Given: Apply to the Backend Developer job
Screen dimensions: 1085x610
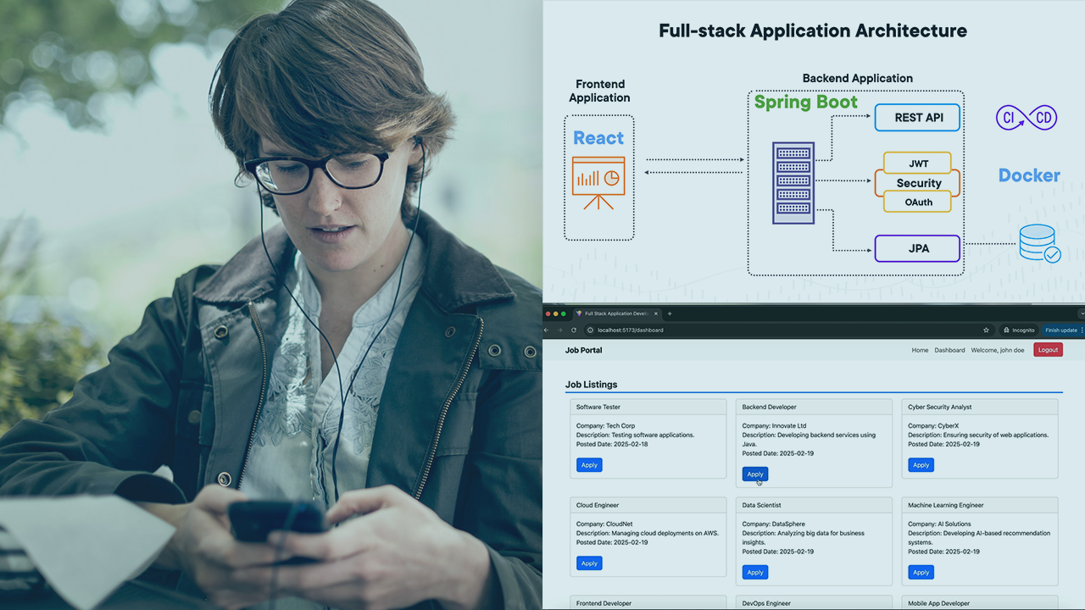Looking at the screenshot, I should (755, 474).
